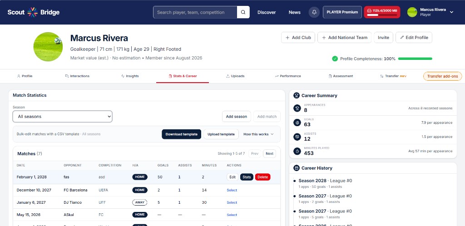Image resolution: width=465 pixels, height=226 pixels.
Task: Click the Goals ball icon
Action: (x=297, y=123)
